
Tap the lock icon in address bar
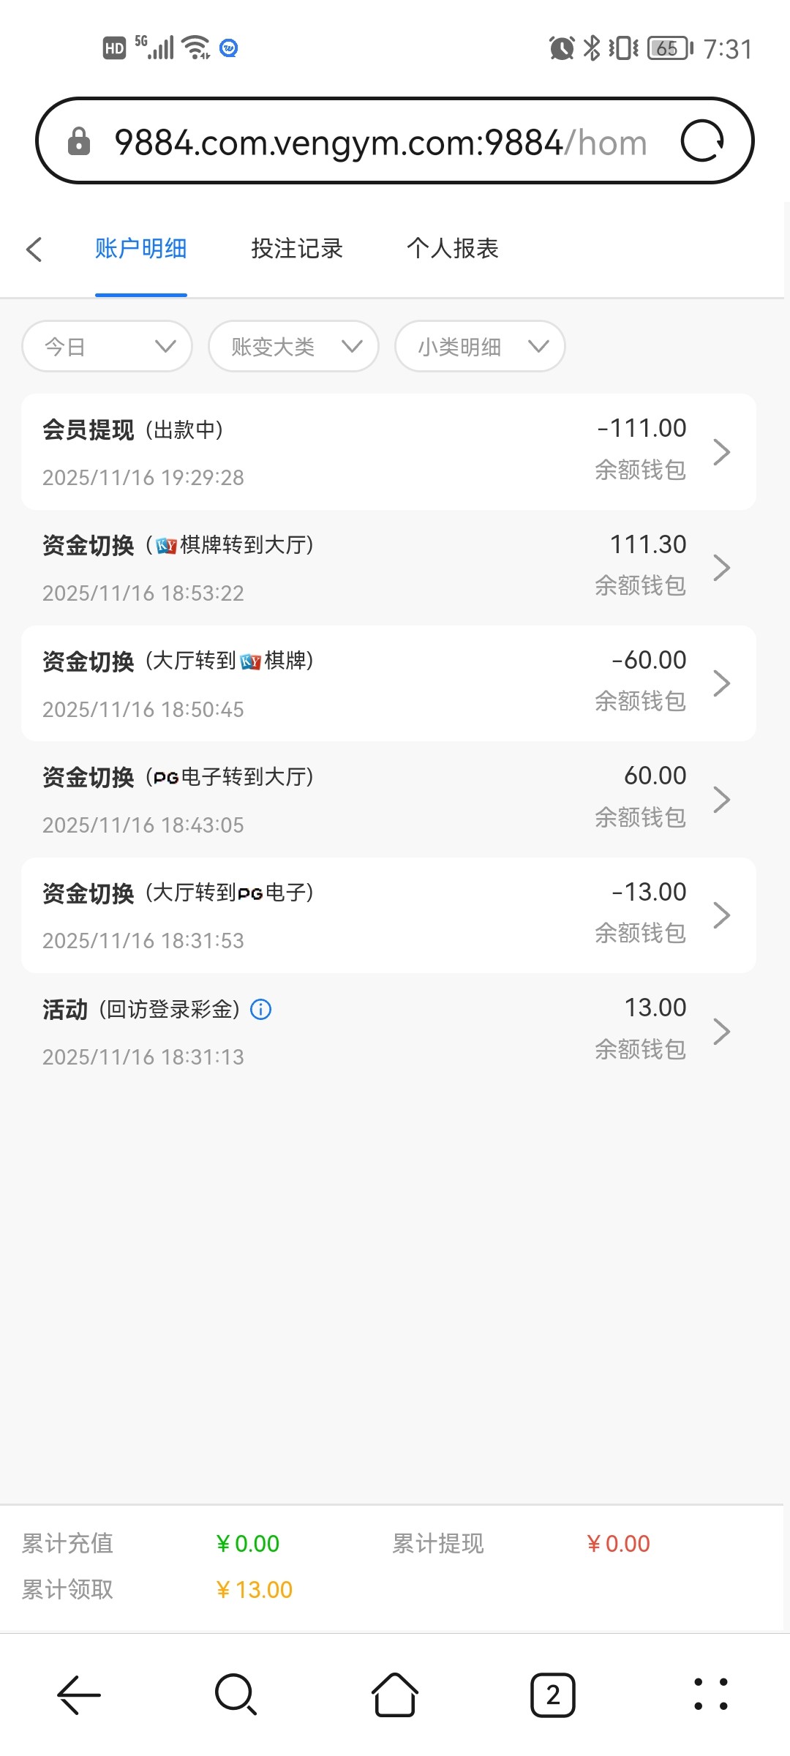79,141
